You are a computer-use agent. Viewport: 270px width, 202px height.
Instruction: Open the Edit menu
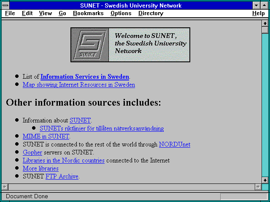[x=27, y=13]
